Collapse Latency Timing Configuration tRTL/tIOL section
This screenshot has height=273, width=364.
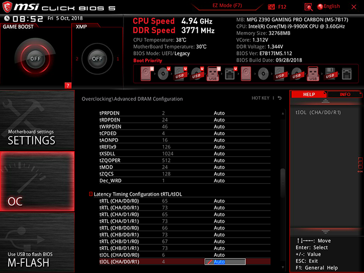point(91,194)
